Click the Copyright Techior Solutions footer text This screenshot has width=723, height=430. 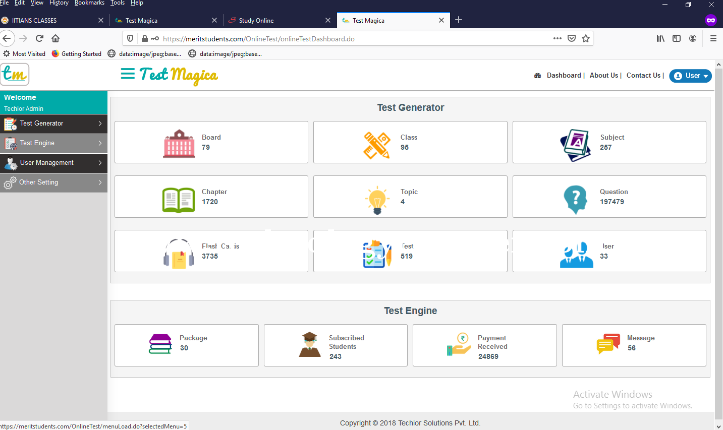(410, 423)
